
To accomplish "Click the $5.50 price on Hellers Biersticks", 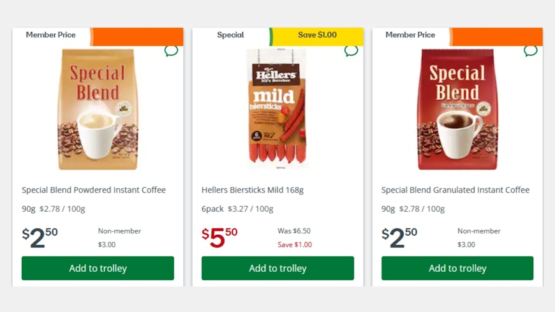I will pos(219,237).
